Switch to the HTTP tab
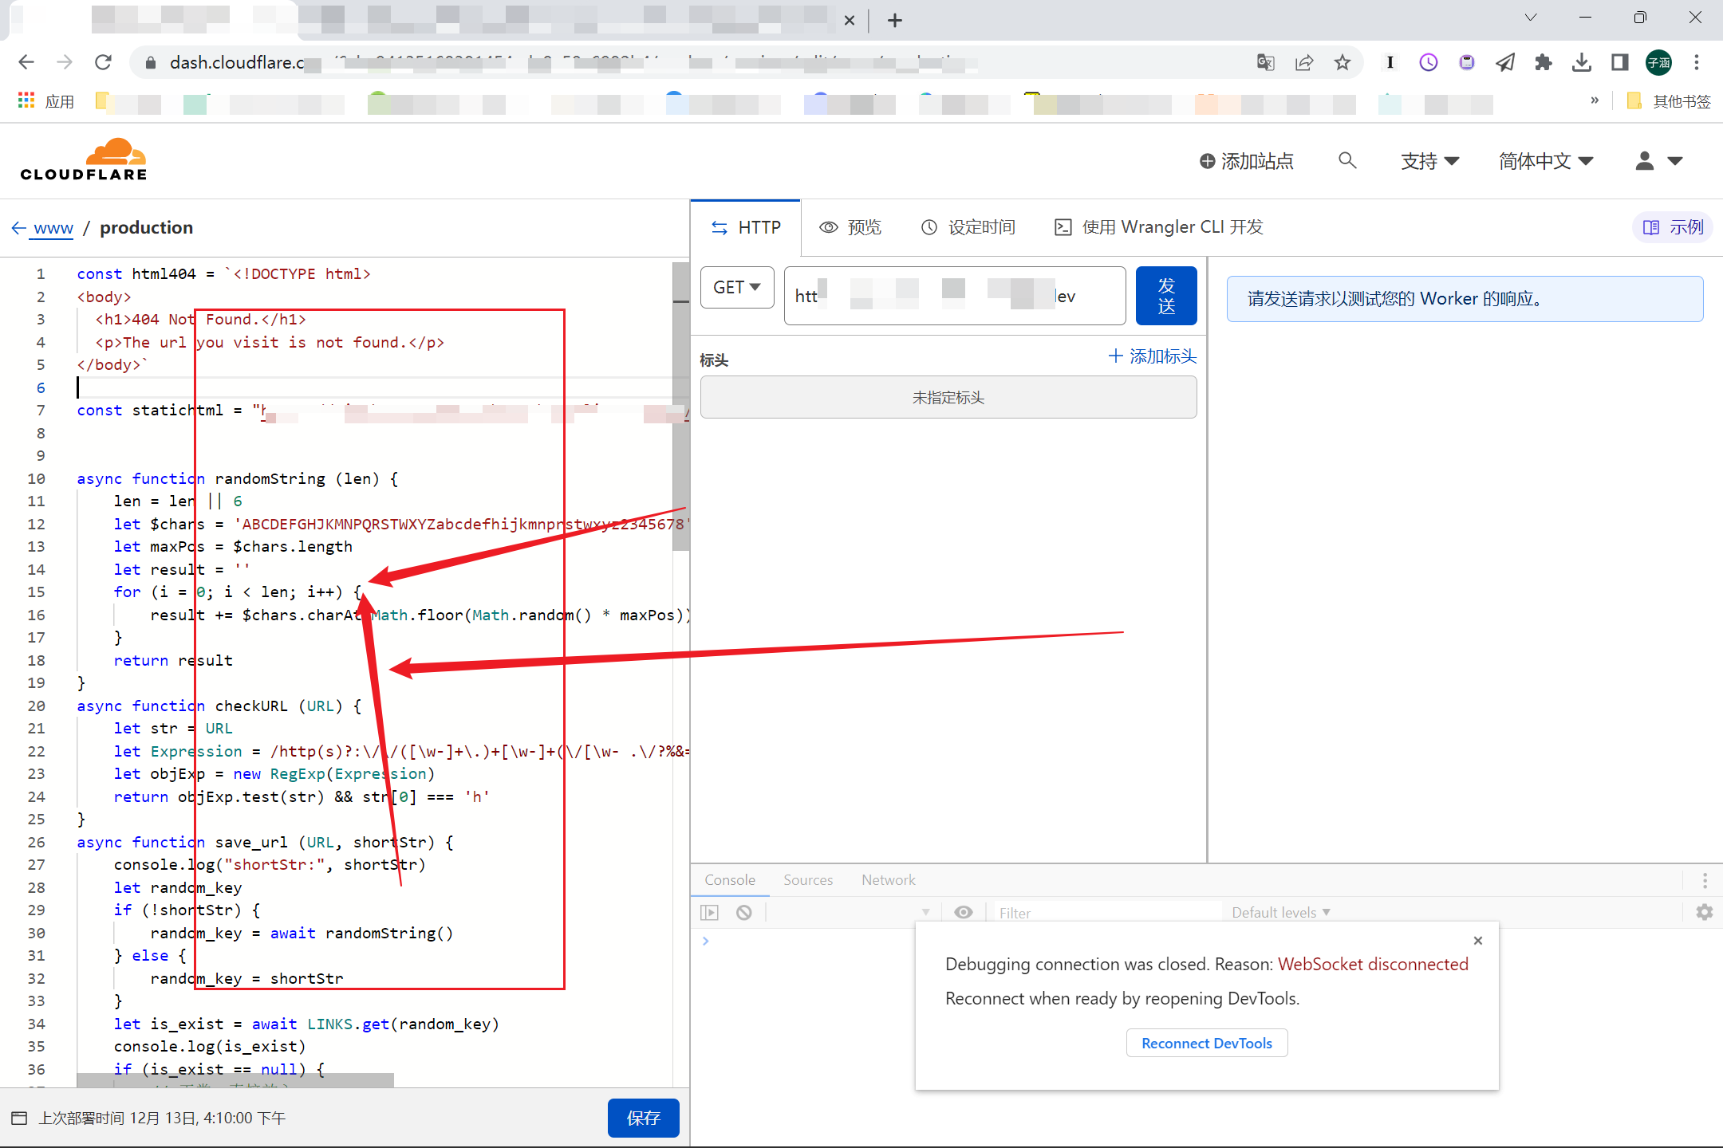1723x1148 pixels. click(x=746, y=227)
